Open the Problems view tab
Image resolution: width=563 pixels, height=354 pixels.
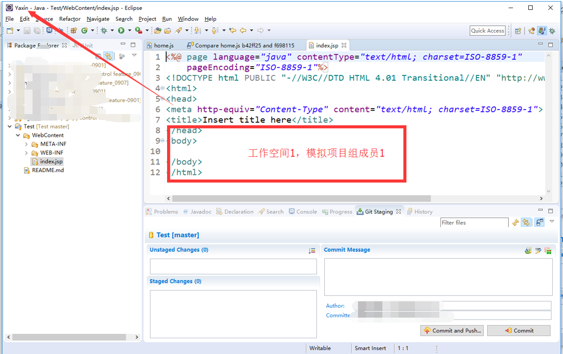coord(162,212)
